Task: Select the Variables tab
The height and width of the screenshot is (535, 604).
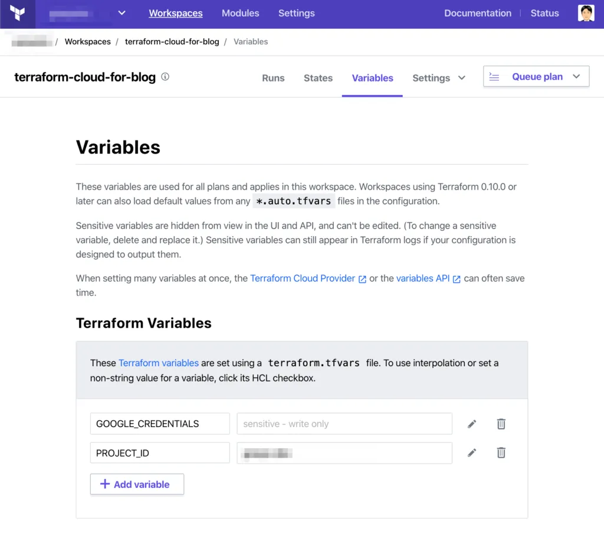Action: coord(373,78)
